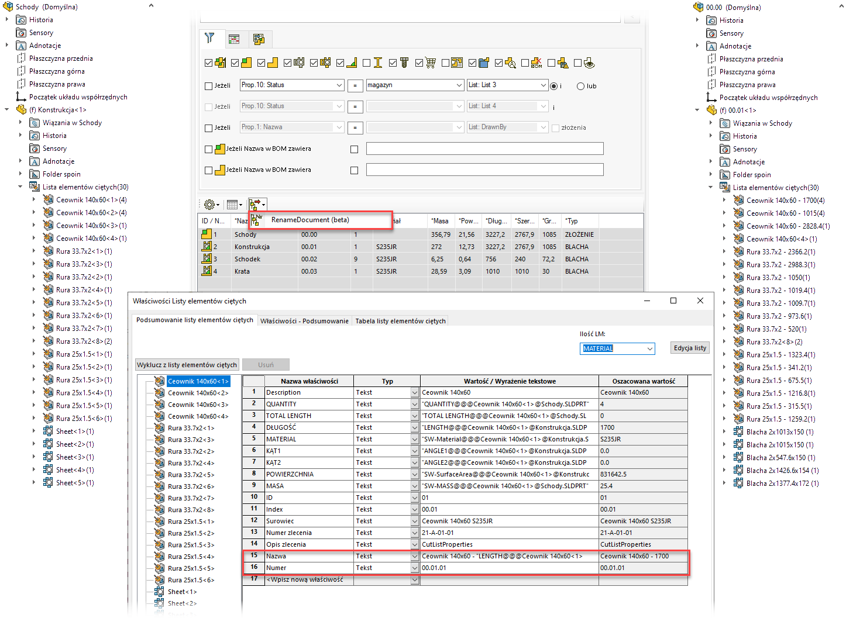Screen dimensions: 846x618
Task: Enable the Jeżeli Prop.1: Nazwa checkbox
Action: tap(208, 128)
